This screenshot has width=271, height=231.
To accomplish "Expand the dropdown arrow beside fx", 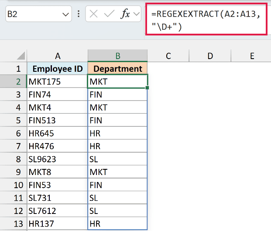I will (137, 14).
